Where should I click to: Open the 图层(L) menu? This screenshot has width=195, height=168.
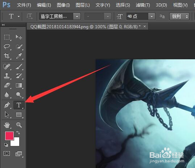pyautogui.click(x=83, y=5)
